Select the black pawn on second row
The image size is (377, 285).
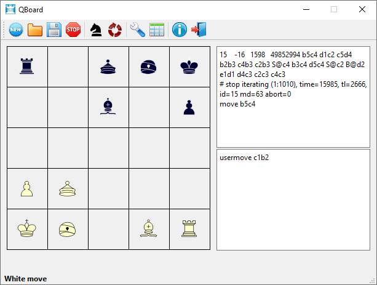coord(189,107)
